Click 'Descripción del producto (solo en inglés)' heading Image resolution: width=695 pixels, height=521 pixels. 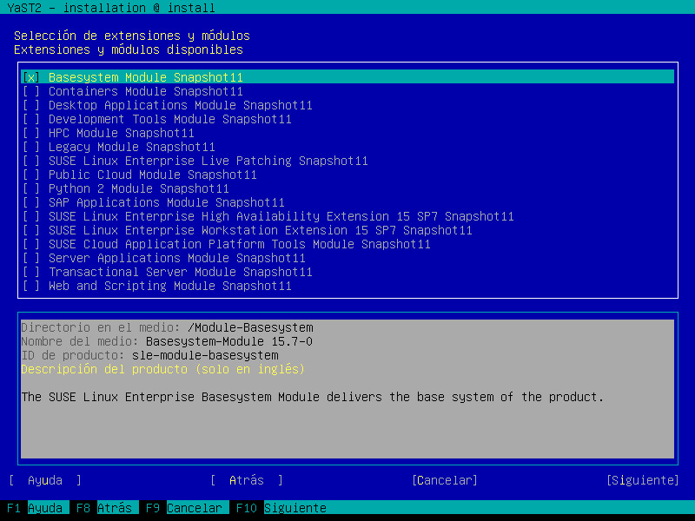(x=162, y=369)
